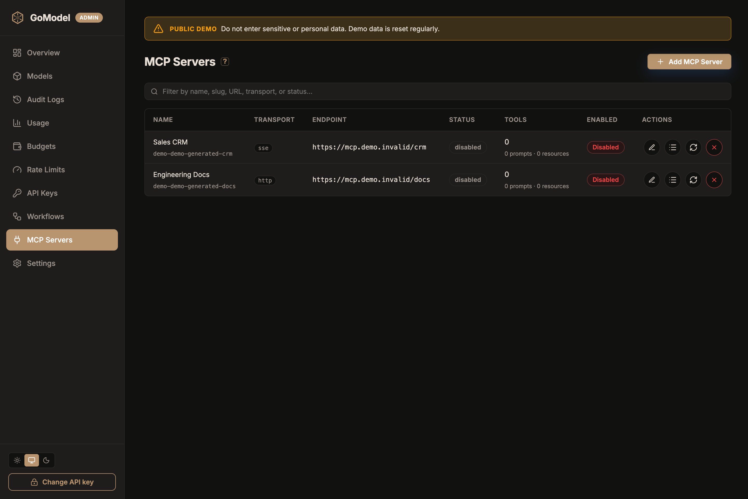748x499 pixels.
Task: Toggle Disabled badge for Sales CRM
Action: tap(605, 147)
